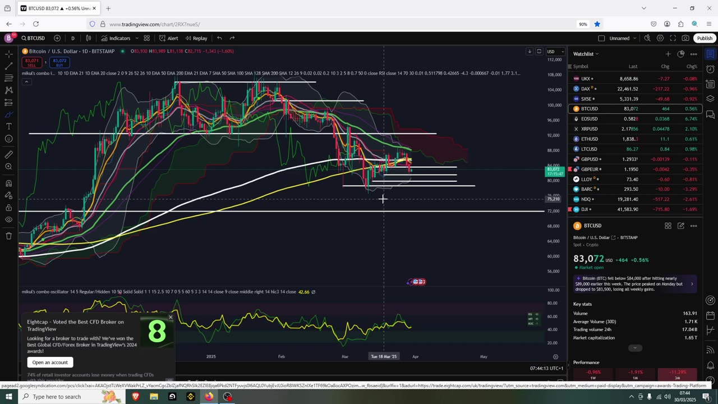The height and width of the screenshot is (404, 718).
Task: Open the Alert creation dialog
Action: coord(168,38)
